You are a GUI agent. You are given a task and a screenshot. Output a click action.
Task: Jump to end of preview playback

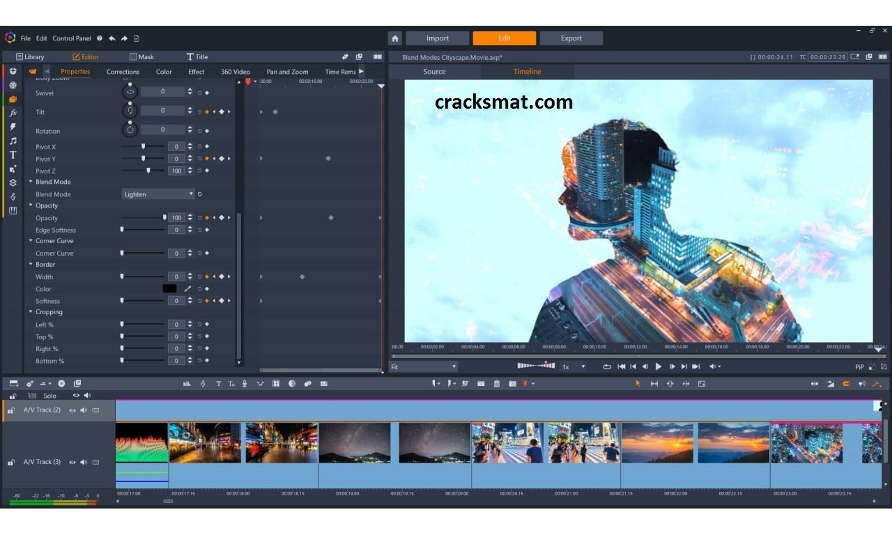(695, 366)
